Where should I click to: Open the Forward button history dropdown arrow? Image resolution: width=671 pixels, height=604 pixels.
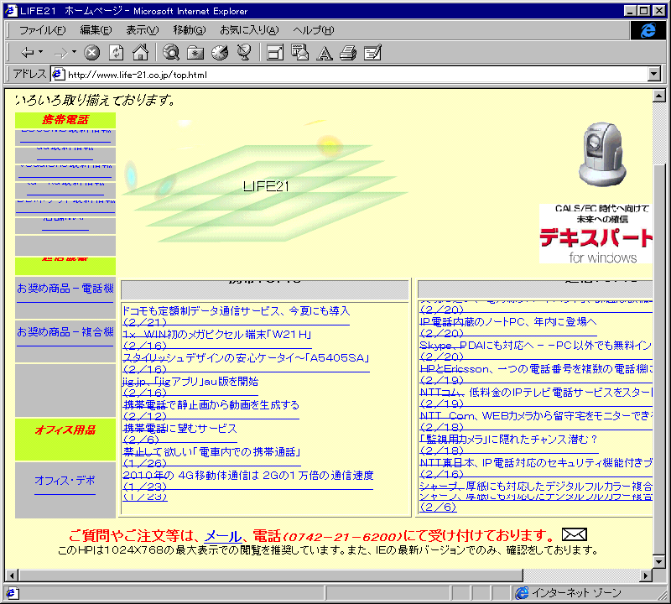pos(75,52)
